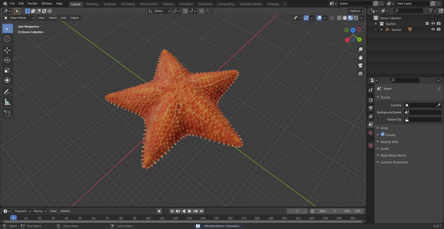The height and width of the screenshot is (229, 444).
Task: Jump to the timeline start frame
Action: pos(172,211)
